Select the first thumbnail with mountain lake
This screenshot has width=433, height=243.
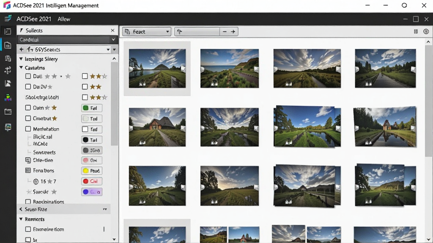(x=157, y=68)
